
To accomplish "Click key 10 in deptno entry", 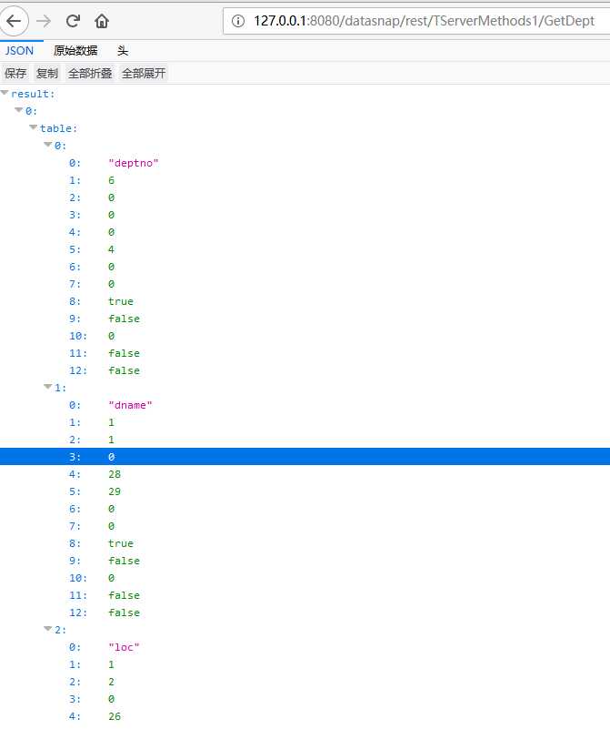I will coord(78,336).
